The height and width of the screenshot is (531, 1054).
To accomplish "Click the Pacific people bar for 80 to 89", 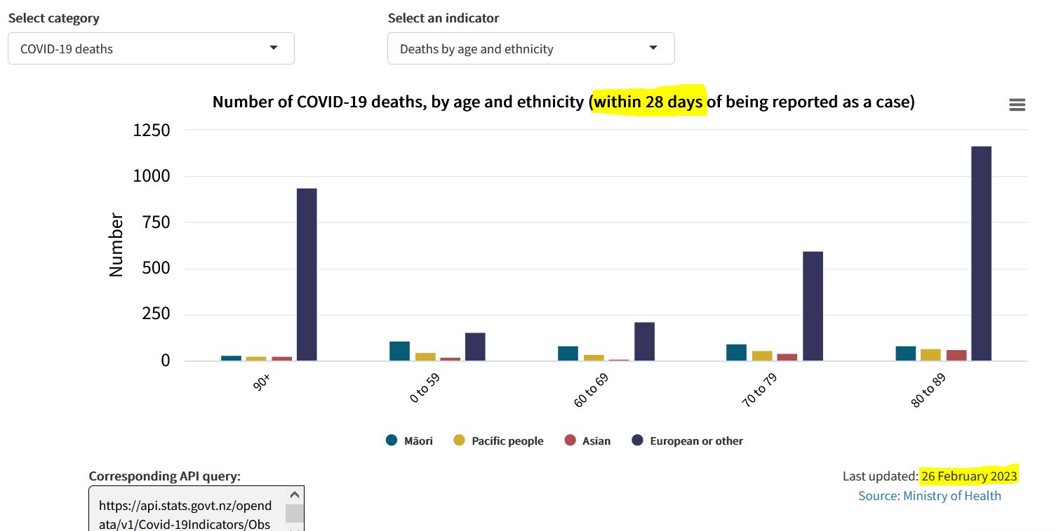I will tap(930, 355).
